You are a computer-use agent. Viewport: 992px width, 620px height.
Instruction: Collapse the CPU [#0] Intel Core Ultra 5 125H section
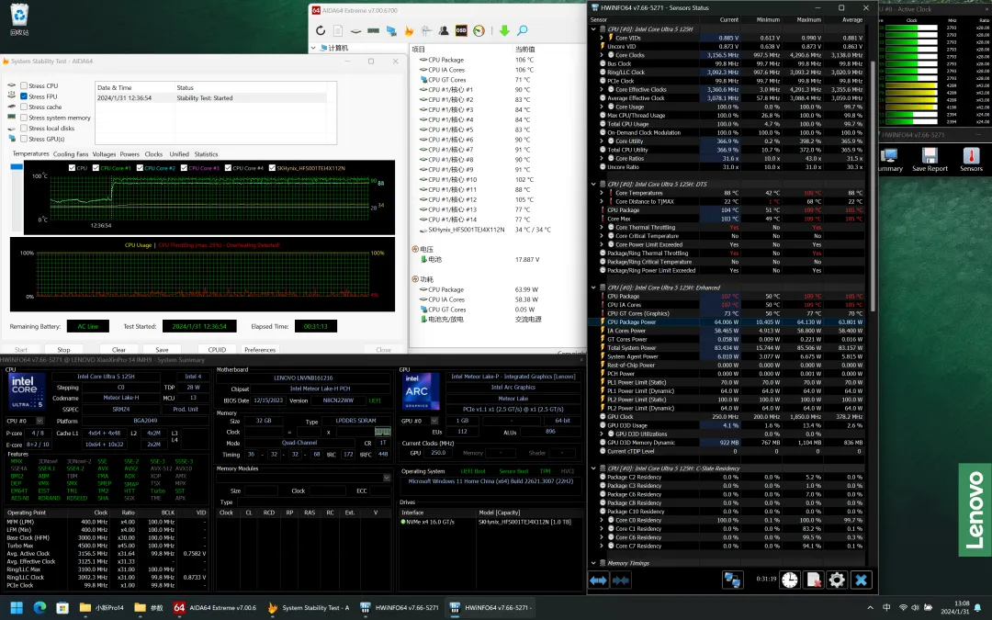592,29
